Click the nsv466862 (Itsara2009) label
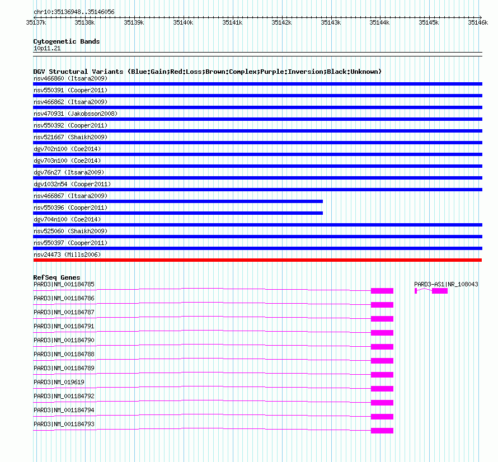This screenshot has width=498, height=462. coord(71,102)
